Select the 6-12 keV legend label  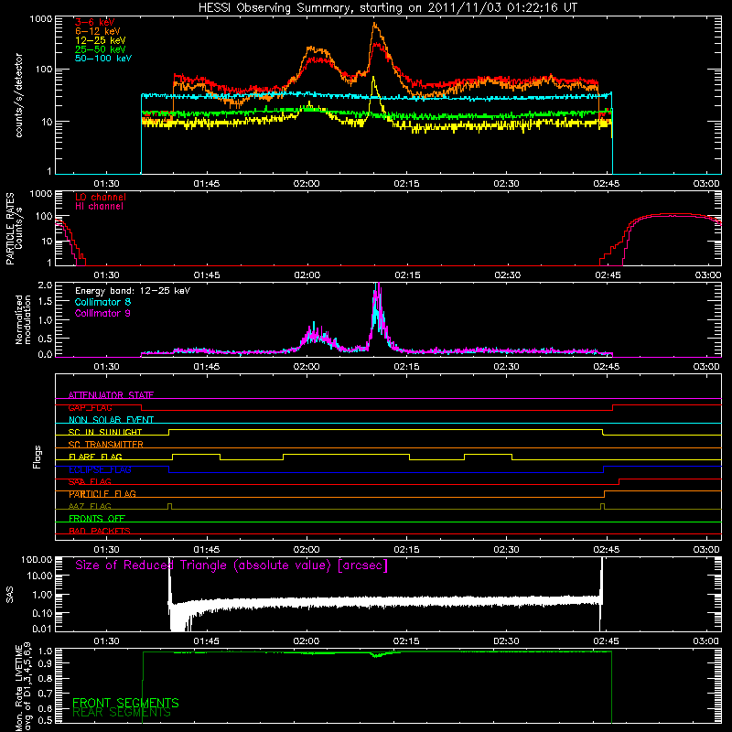tap(98, 31)
